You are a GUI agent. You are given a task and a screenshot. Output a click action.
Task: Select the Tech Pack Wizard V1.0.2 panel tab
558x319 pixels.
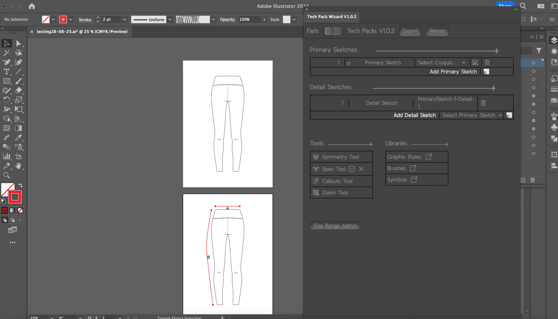coord(332,17)
